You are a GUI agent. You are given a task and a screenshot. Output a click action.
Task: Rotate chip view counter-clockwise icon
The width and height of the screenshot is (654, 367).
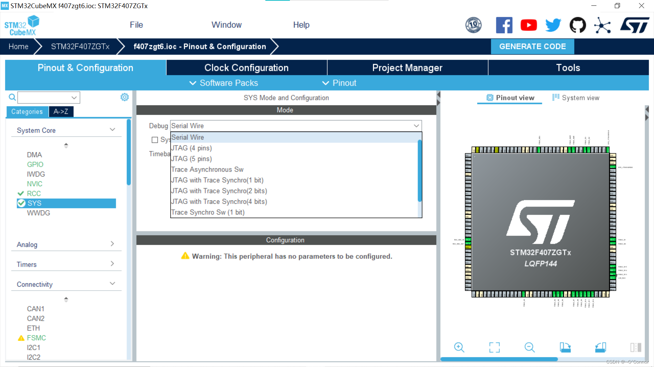click(601, 347)
